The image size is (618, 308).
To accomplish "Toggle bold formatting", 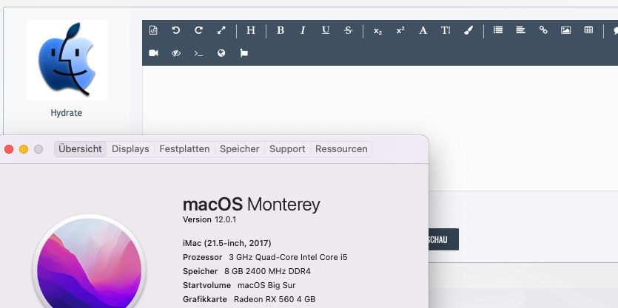I will coord(281,30).
